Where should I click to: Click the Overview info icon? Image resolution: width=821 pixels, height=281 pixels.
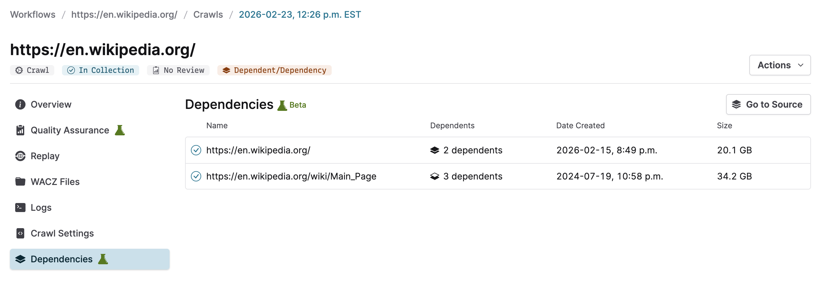click(x=20, y=104)
